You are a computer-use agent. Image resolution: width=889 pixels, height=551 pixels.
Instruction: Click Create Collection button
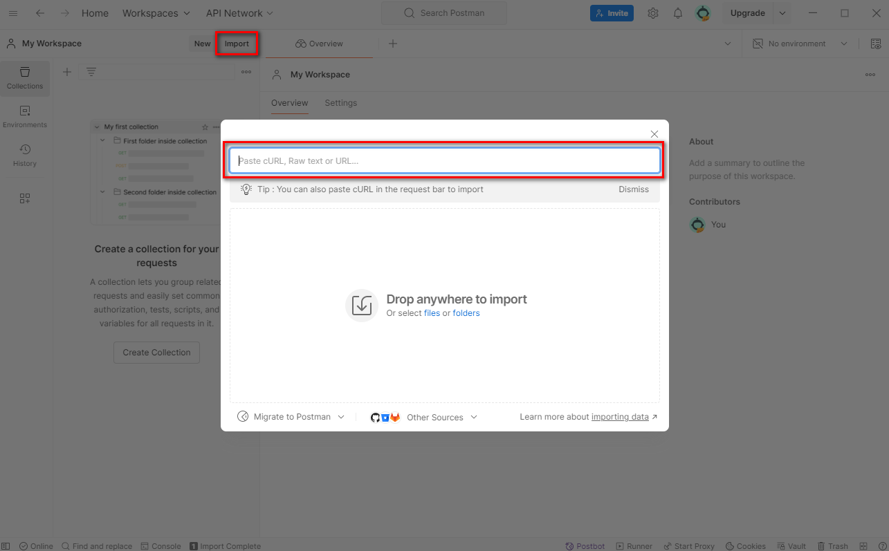[x=156, y=353]
